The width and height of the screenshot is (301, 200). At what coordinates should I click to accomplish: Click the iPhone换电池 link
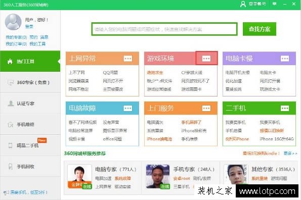click(159, 139)
